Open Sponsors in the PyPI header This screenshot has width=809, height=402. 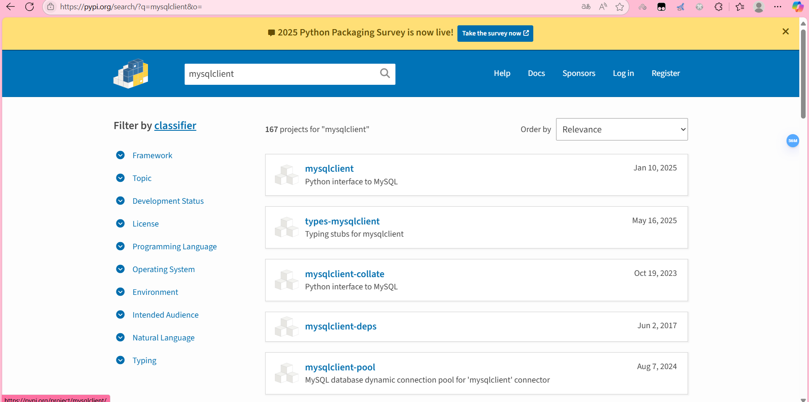tap(579, 73)
